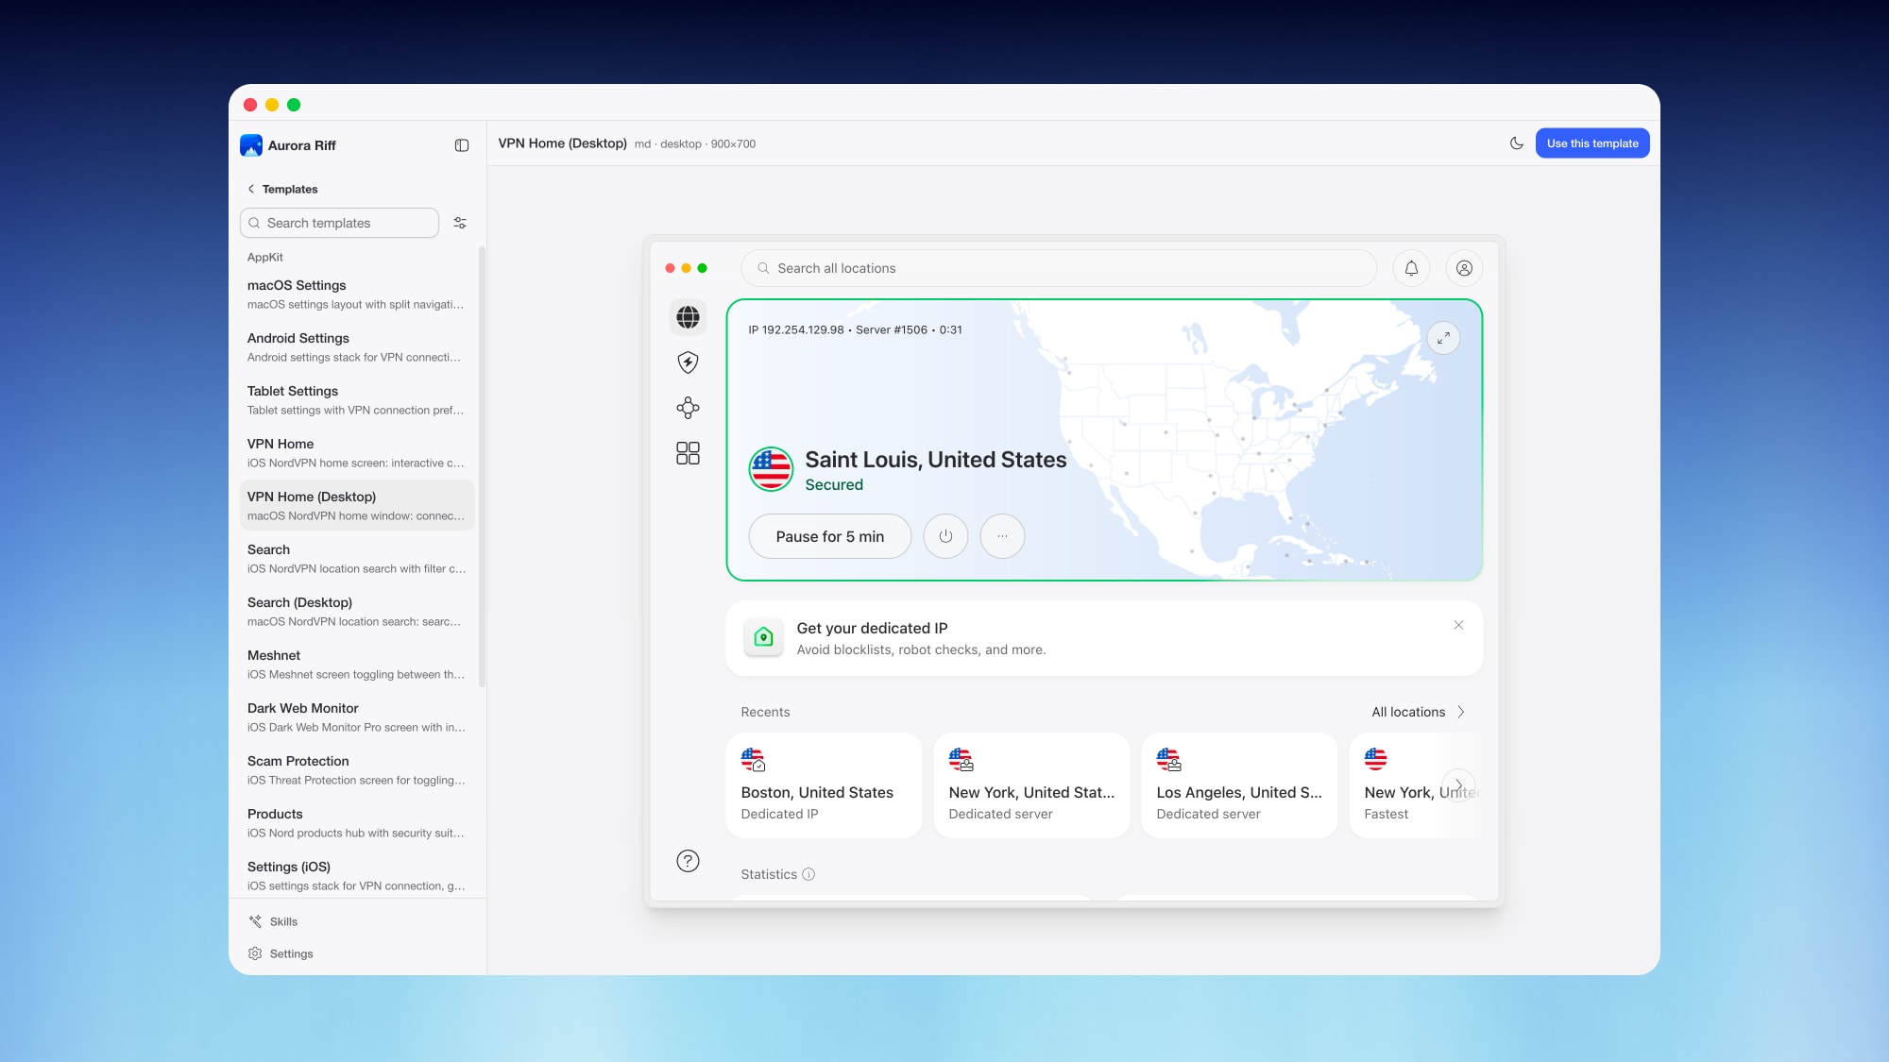
Task: Select Android Settings template
Action: point(357,347)
